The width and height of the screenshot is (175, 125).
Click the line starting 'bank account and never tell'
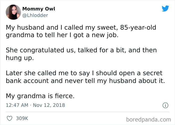(85, 81)
